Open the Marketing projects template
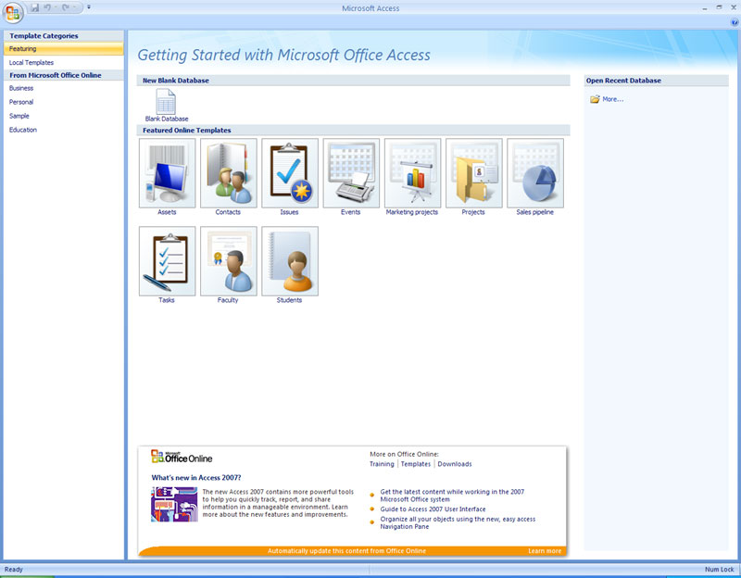 click(412, 177)
